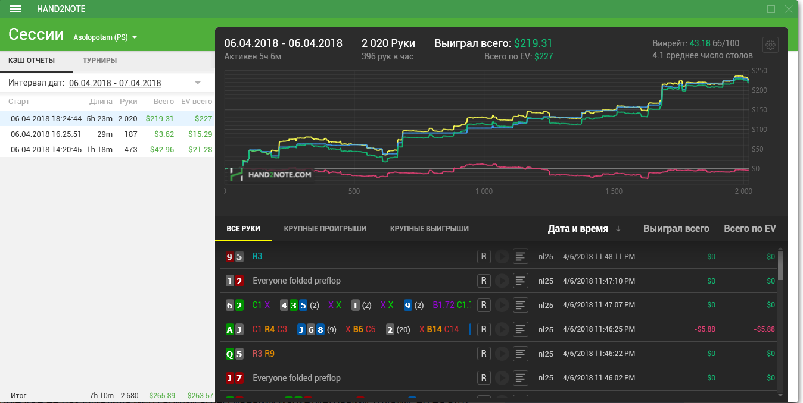The width and height of the screenshot is (803, 403).
Task: Click R button for J 2 folded hand
Action: [x=484, y=281]
